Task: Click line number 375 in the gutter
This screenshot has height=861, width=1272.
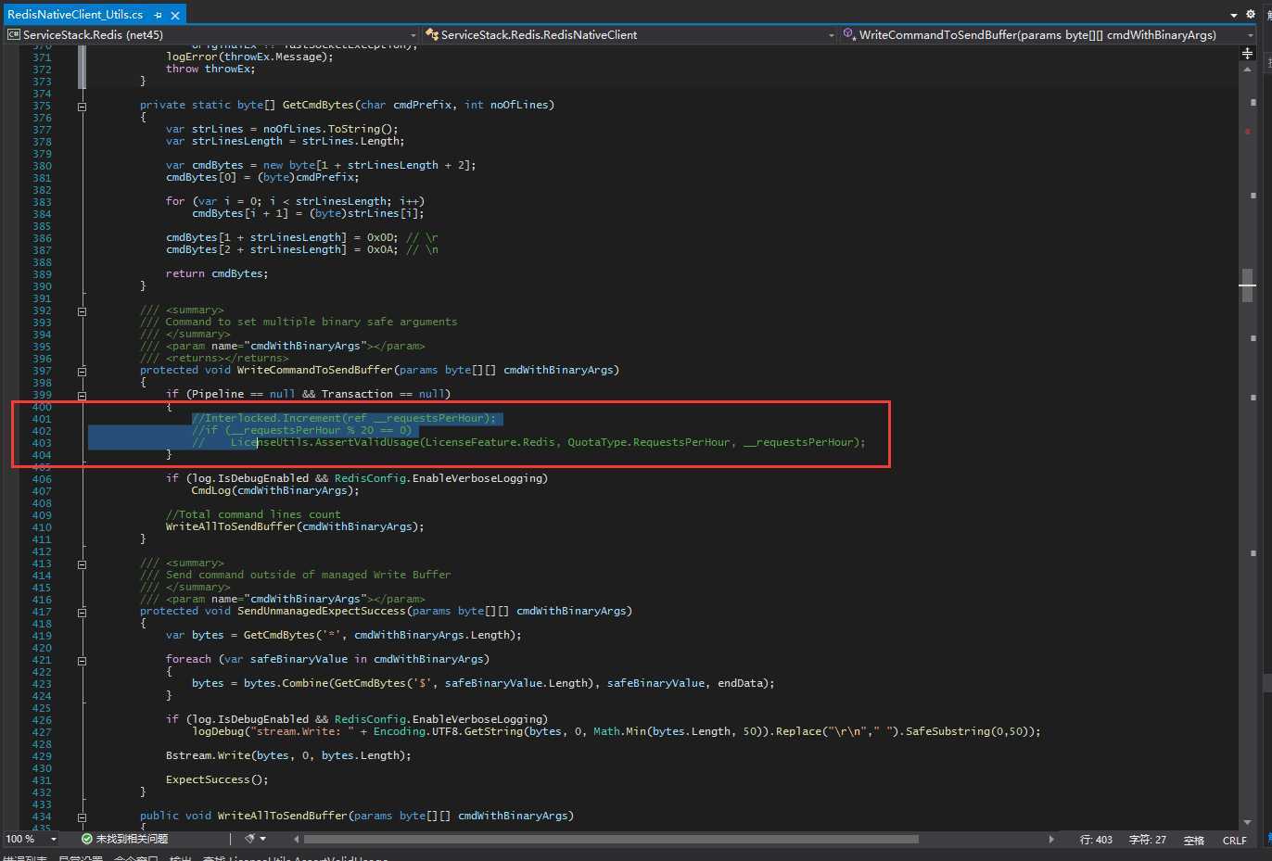Action: (42, 106)
